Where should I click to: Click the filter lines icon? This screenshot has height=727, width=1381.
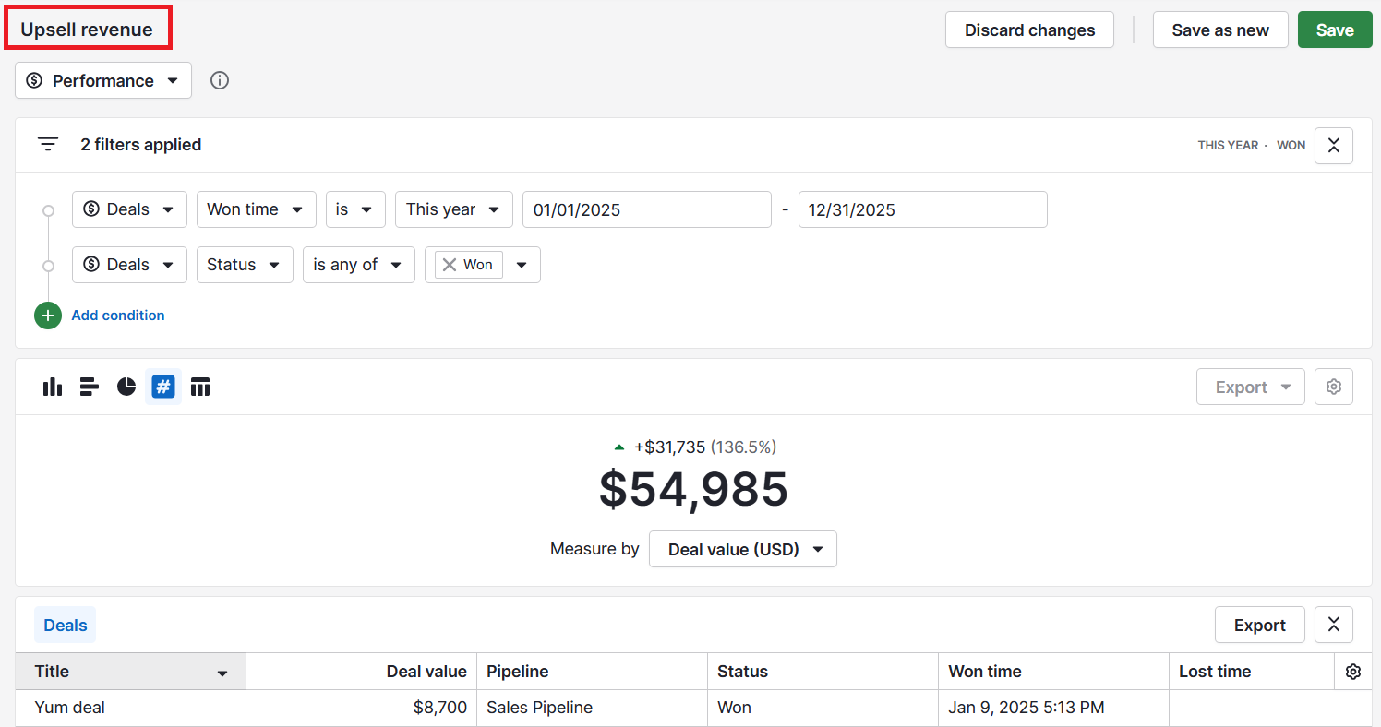pos(48,145)
